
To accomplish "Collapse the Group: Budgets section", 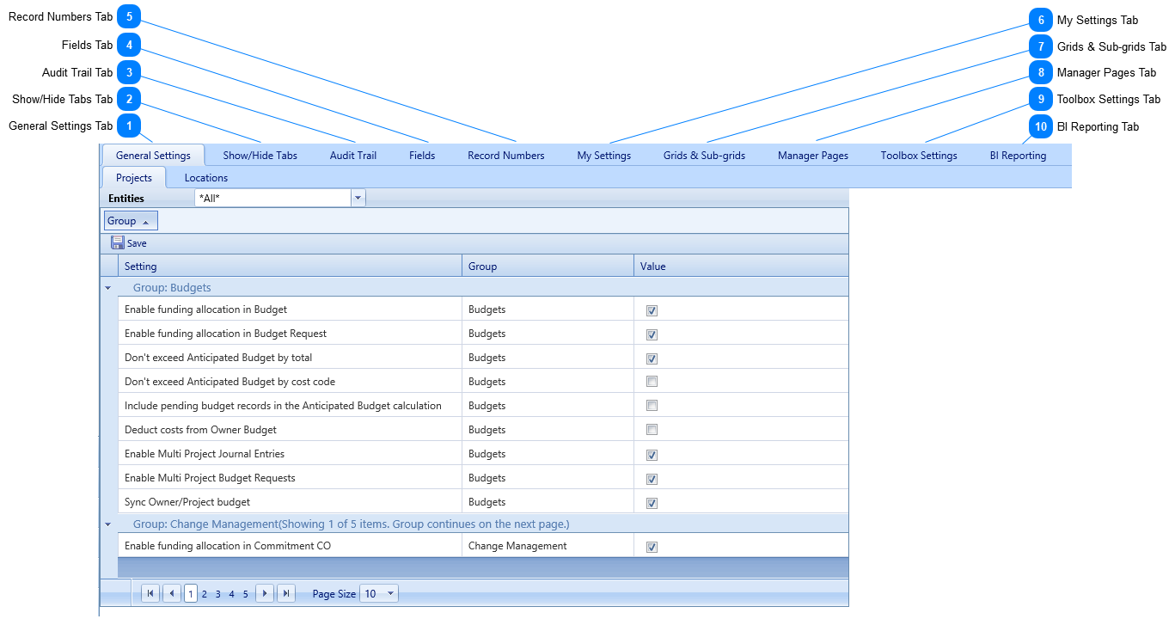I will tap(107, 288).
